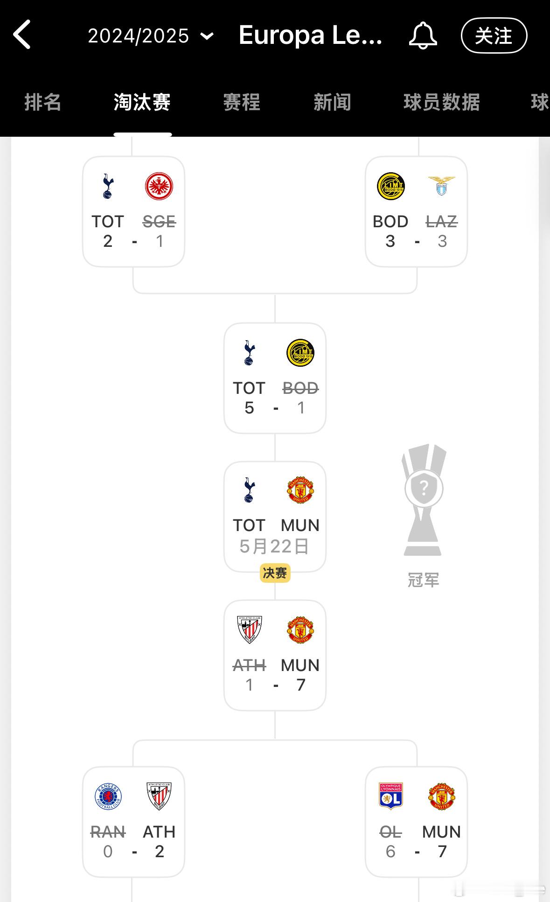Open the 球员数据 tab

point(441,102)
